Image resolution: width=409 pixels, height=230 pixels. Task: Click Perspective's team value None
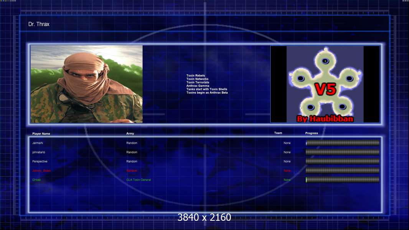point(287,161)
